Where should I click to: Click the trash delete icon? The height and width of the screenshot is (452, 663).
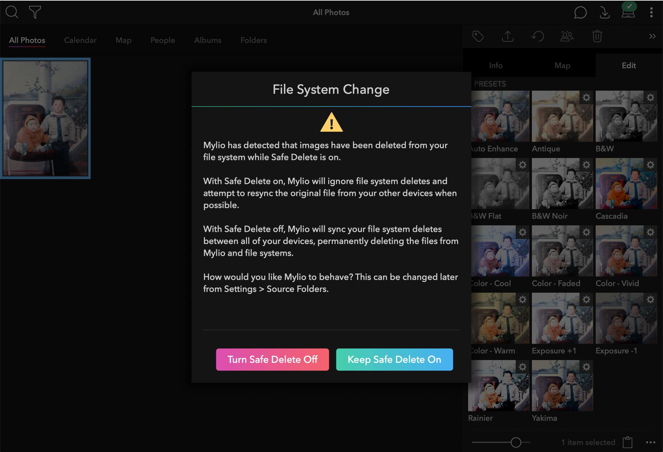tap(597, 36)
